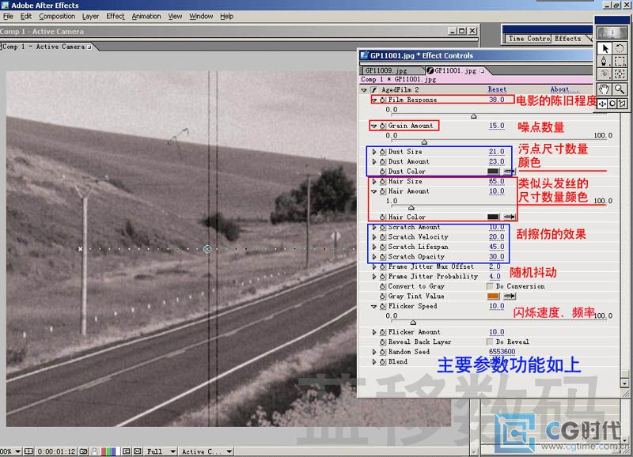Viewport: 633px width, 457px height.
Task: Click the Gray Tint Value eyedropper
Action: (x=510, y=296)
